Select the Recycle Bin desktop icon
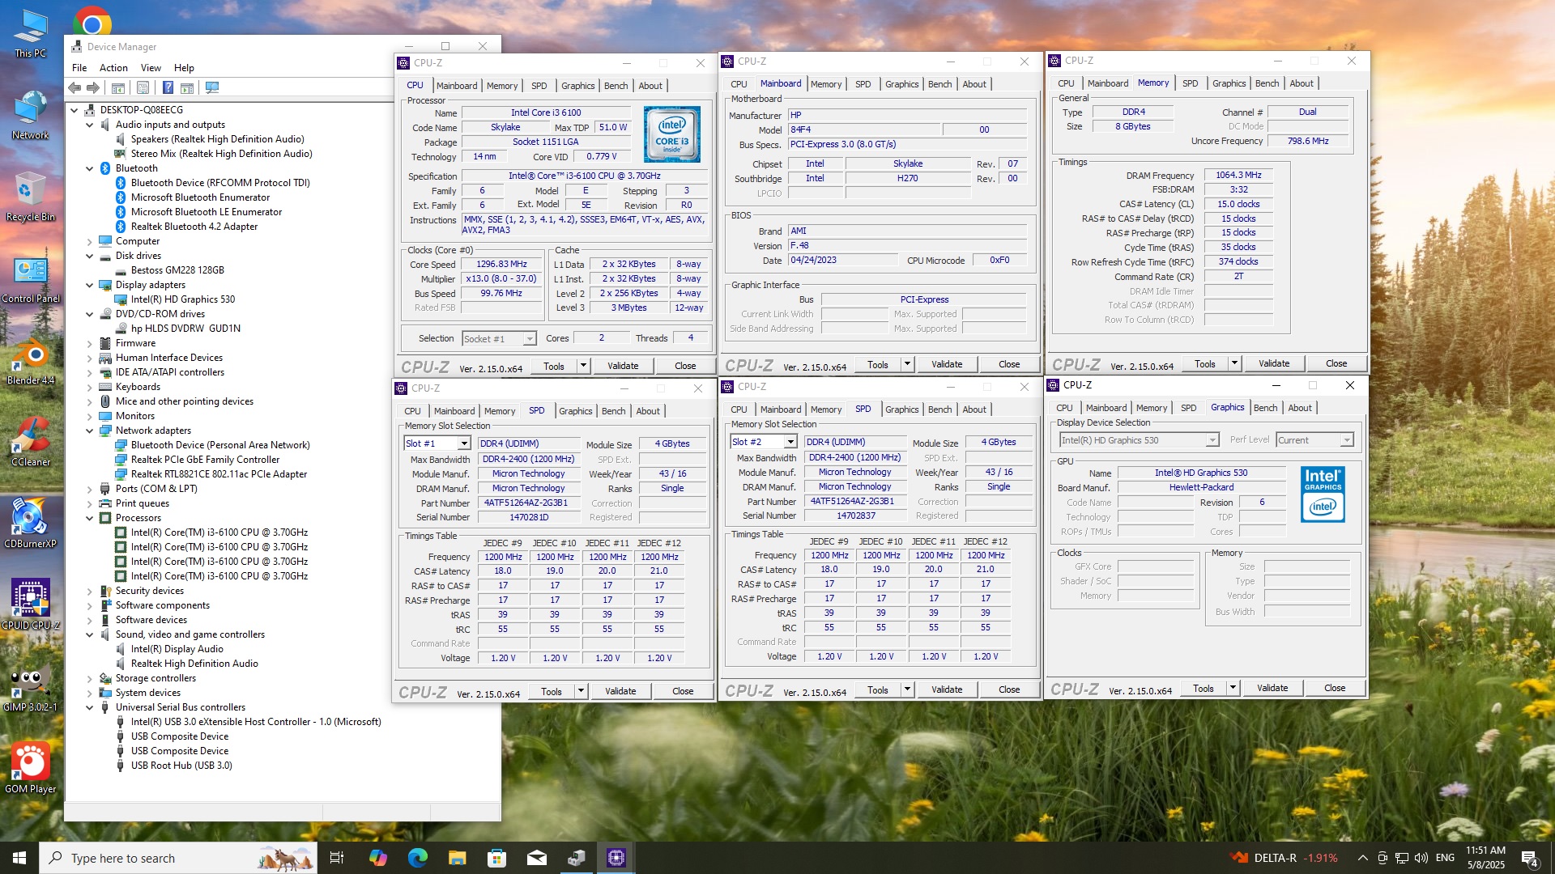This screenshot has height=874, width=1555. (31, 197)
